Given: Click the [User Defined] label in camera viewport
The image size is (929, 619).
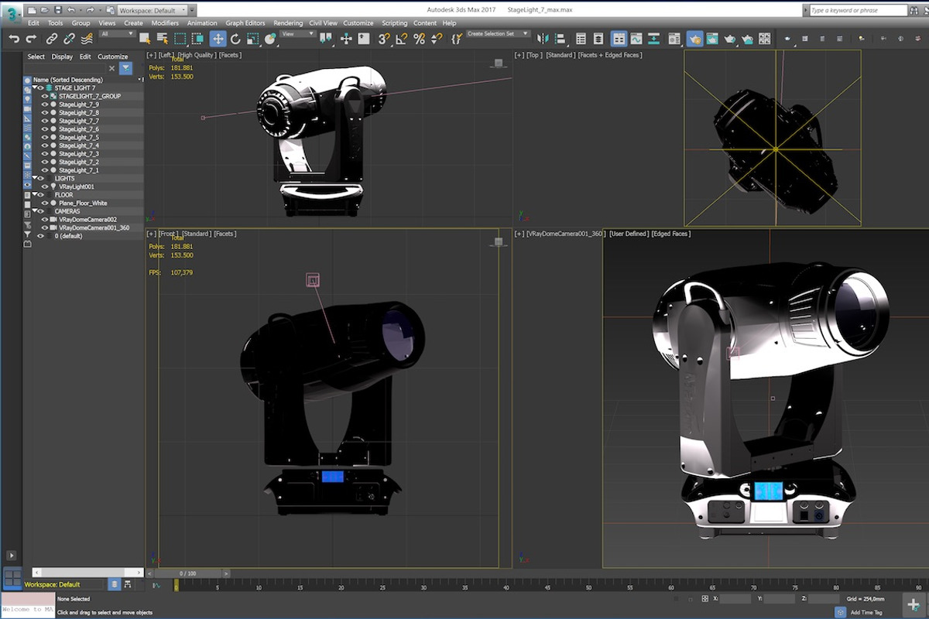Looking at the screenshot, I should pyautogui.click(x=629, y=234).
